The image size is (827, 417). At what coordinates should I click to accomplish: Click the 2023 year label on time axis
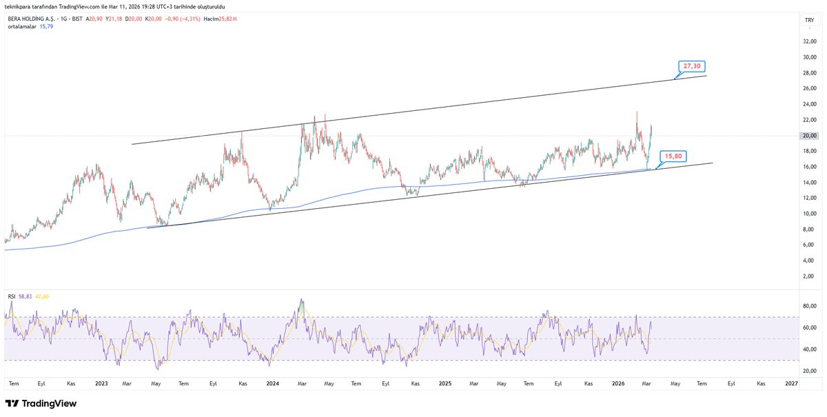click(101, 383)
